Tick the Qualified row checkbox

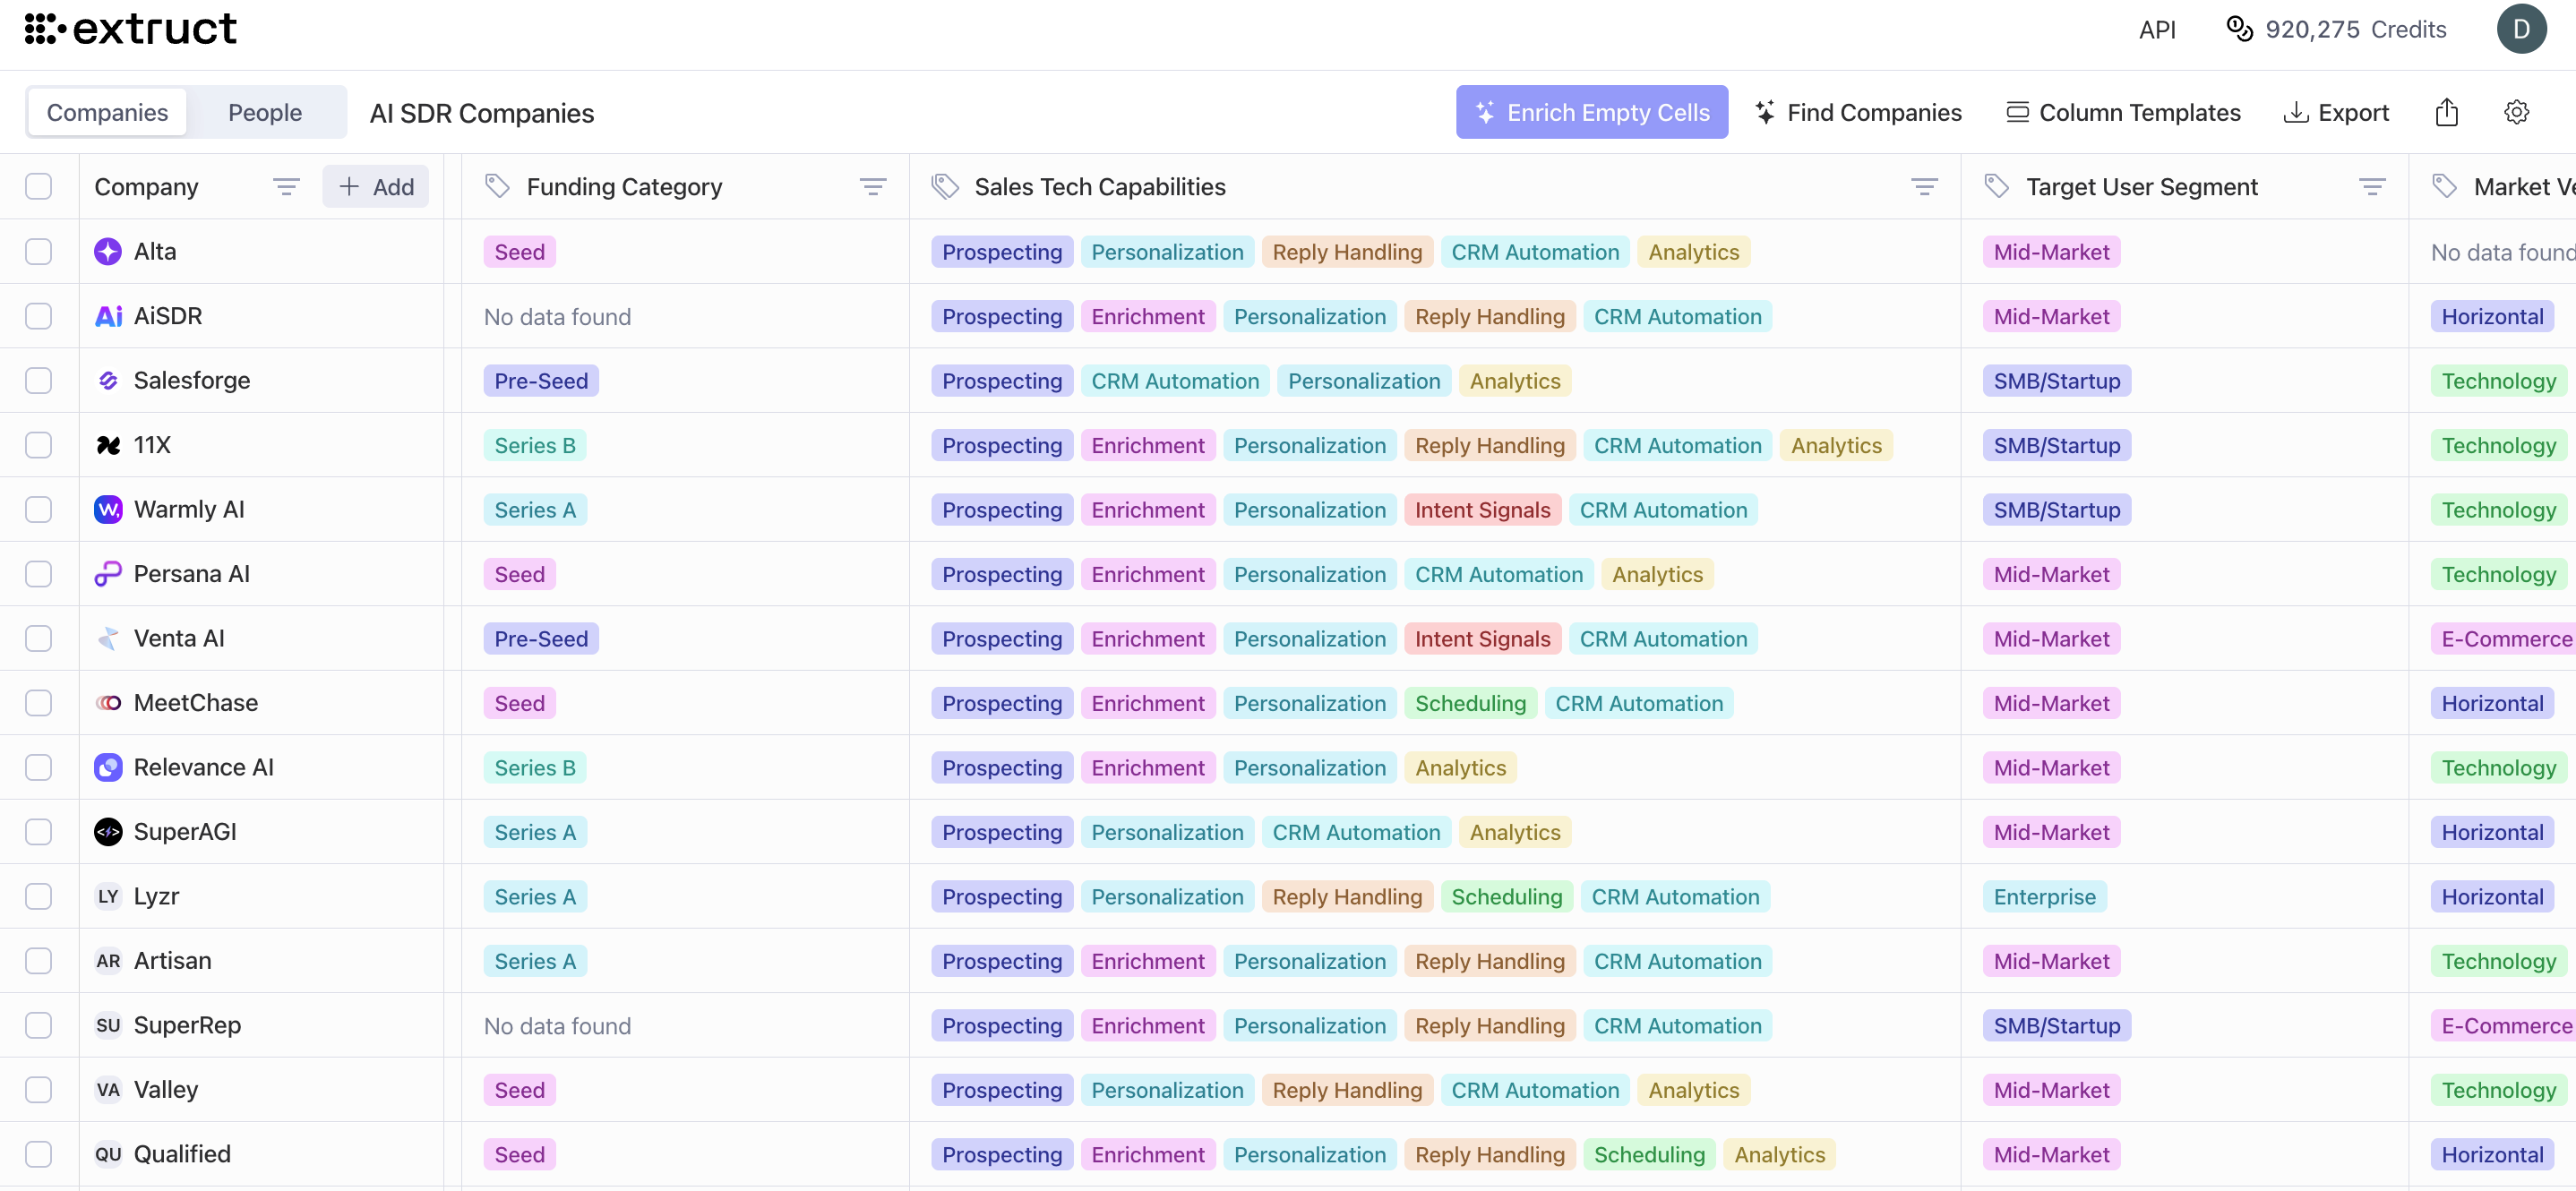(39, 1154)
